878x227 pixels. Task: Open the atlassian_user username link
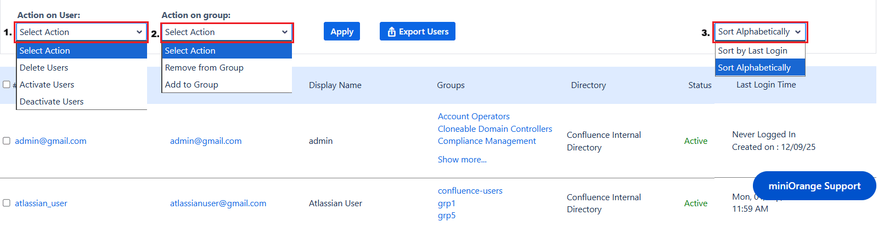pyautogui.click(x=41, y=203)
